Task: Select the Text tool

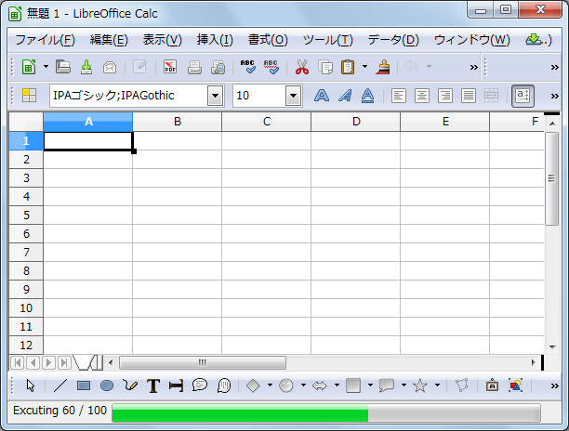Action: coord(153,385)
